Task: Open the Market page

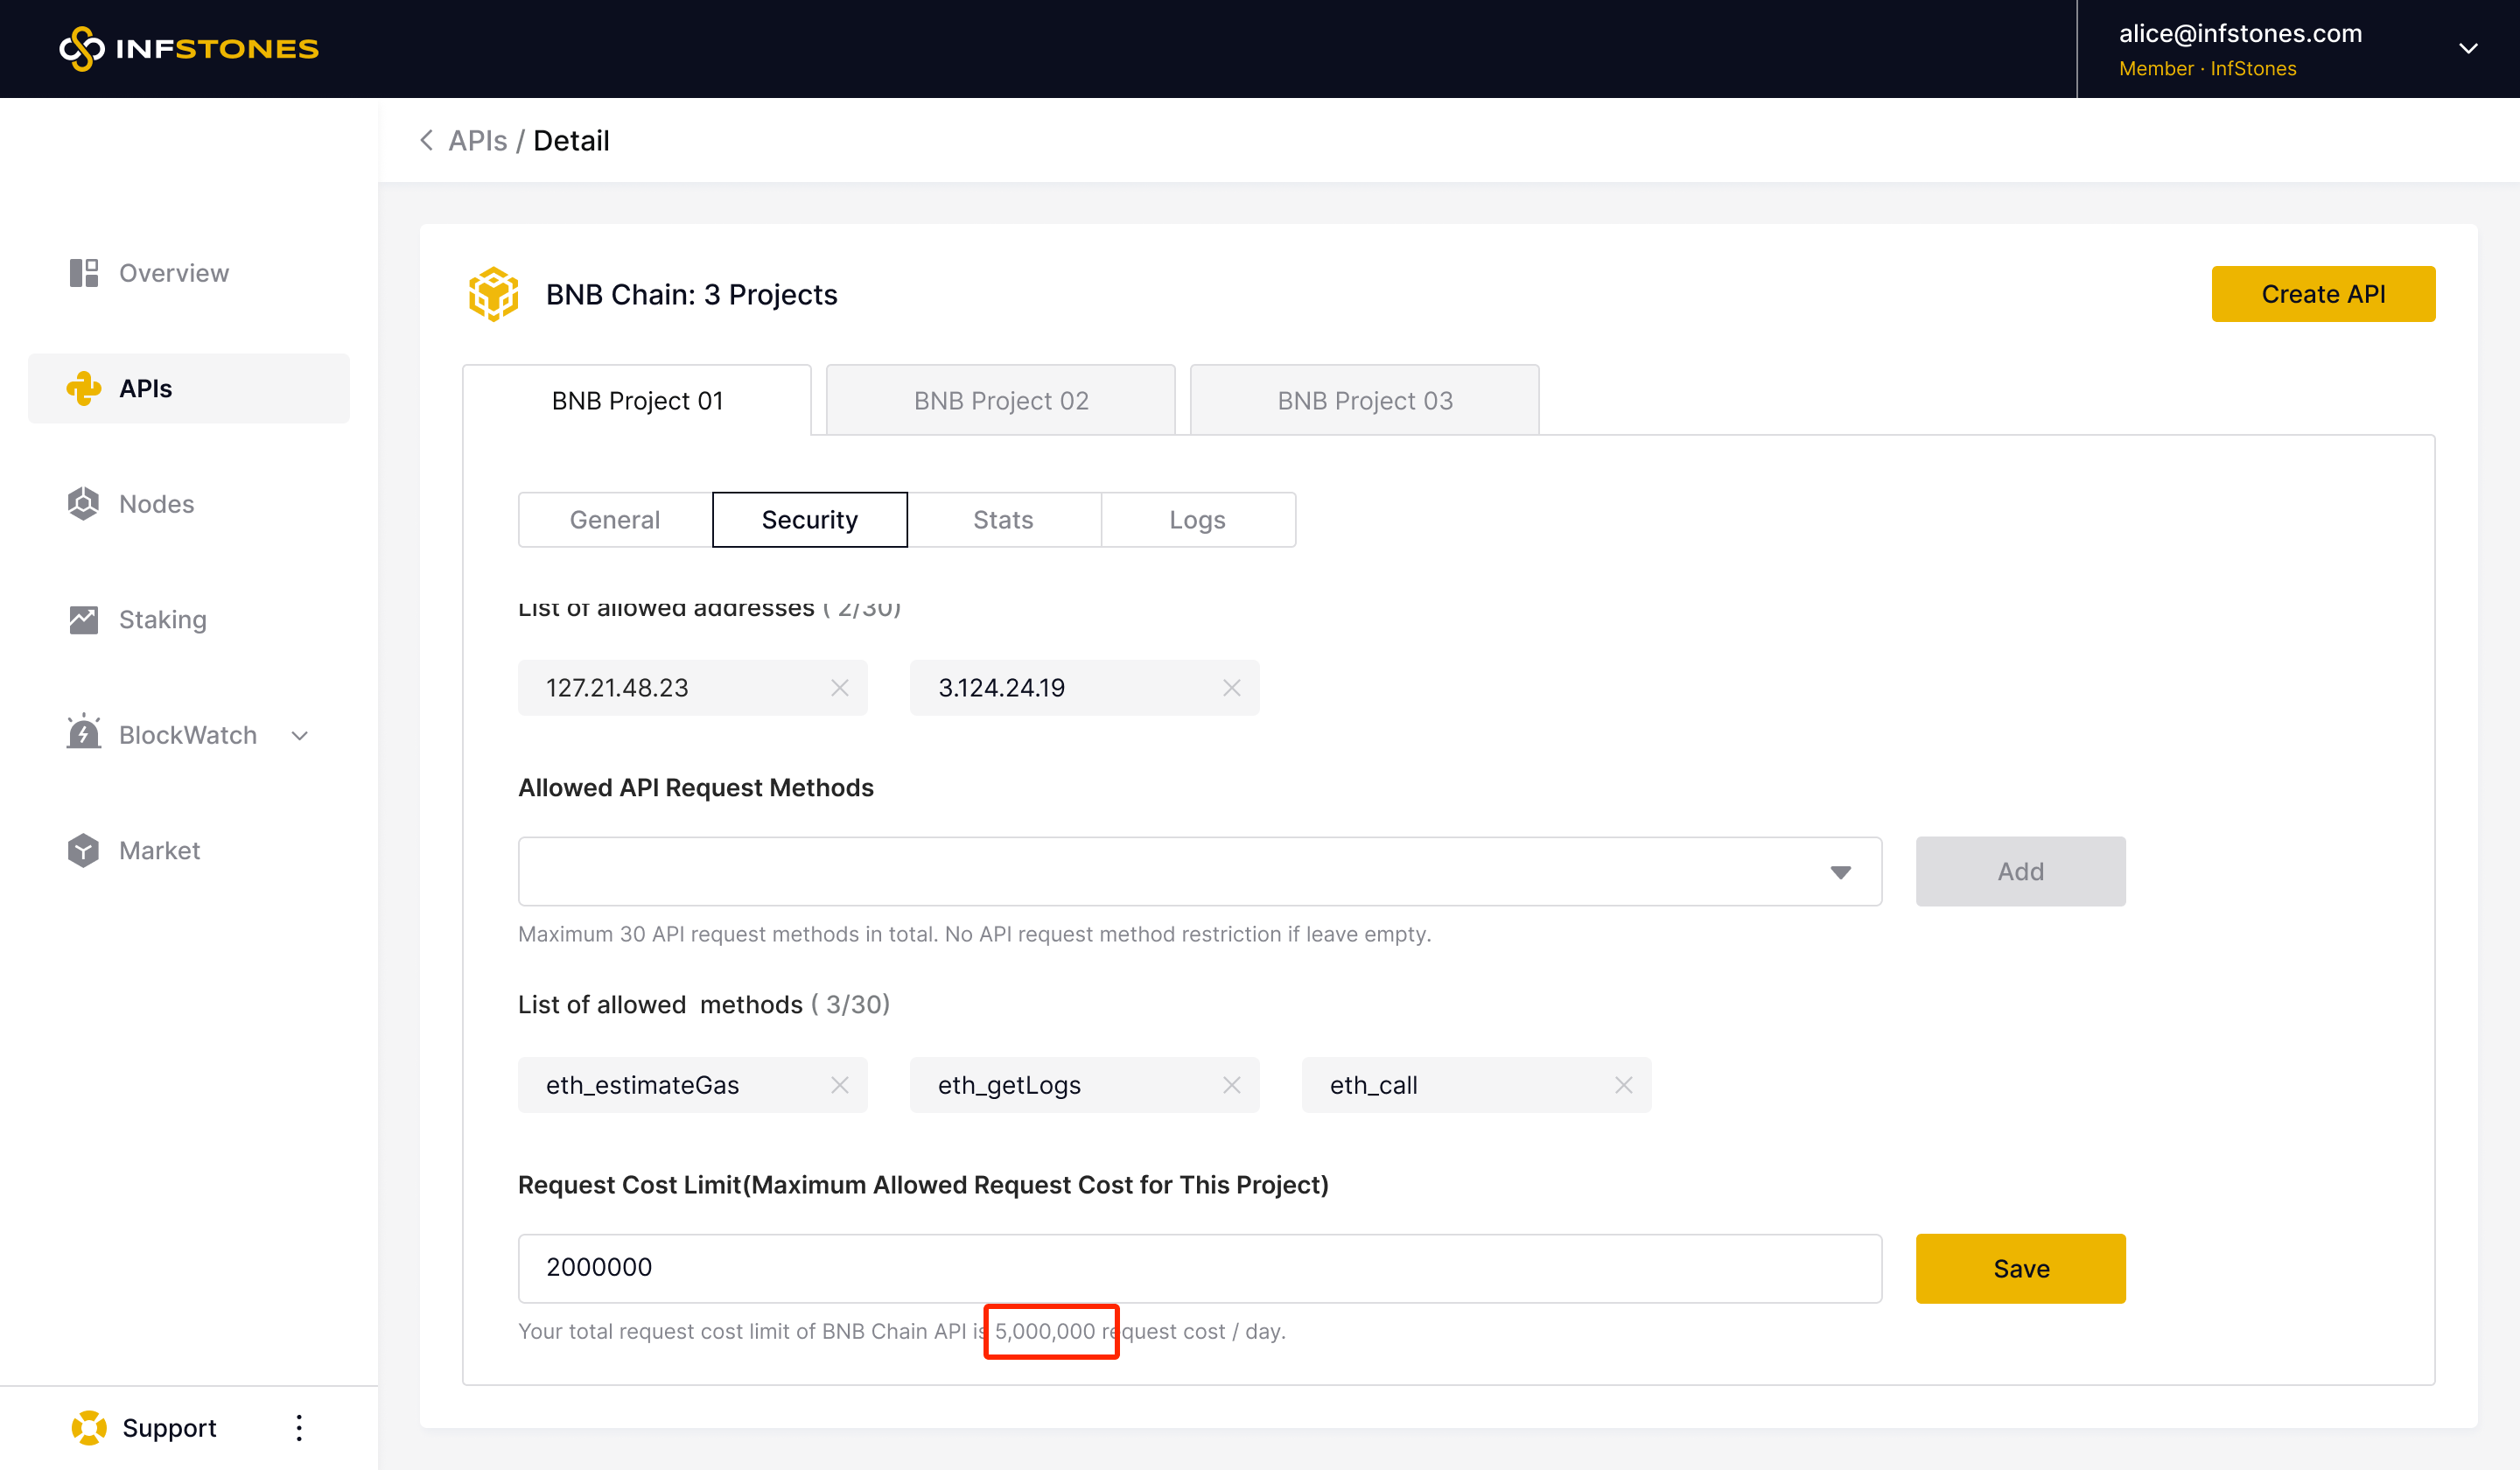Action: point(134,850)
